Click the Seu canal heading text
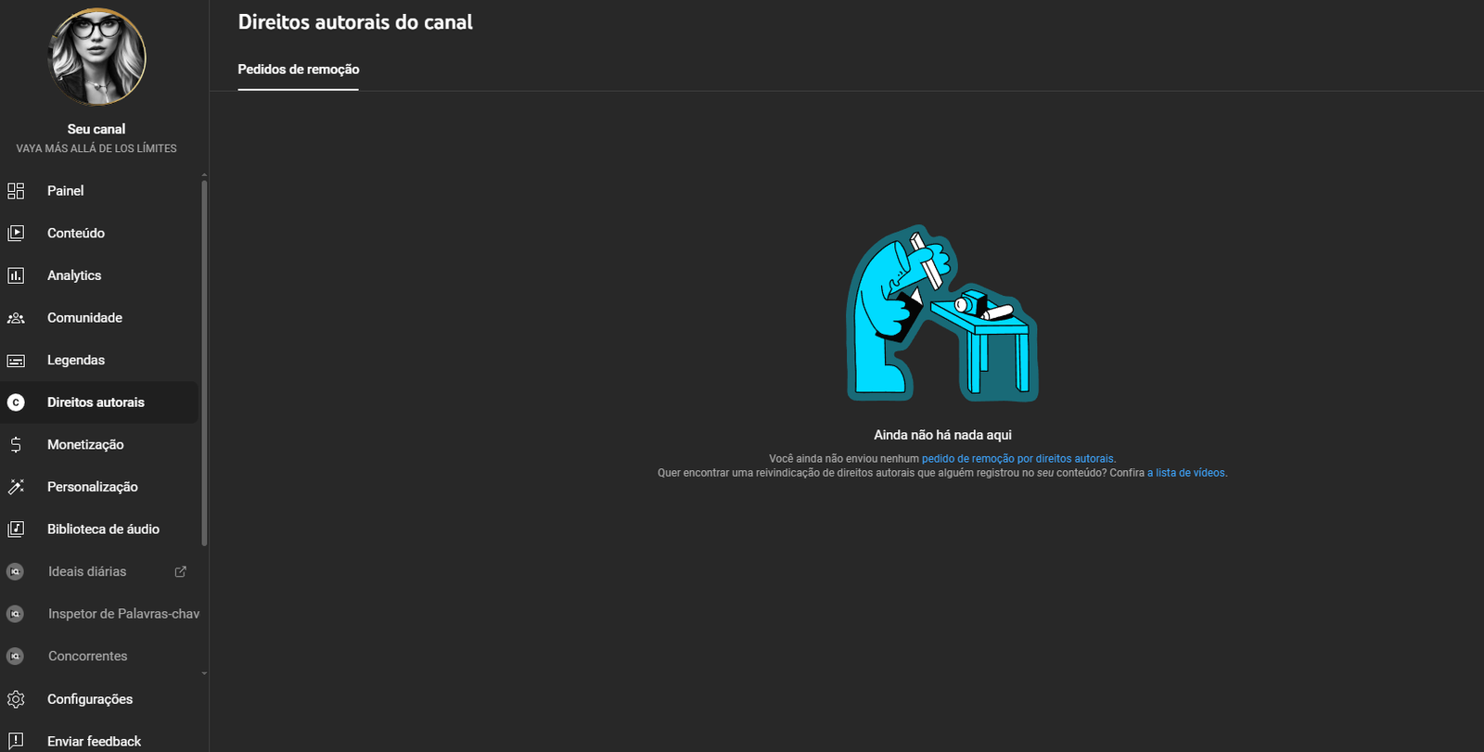The image size is (1484, 752). [96, 130]
